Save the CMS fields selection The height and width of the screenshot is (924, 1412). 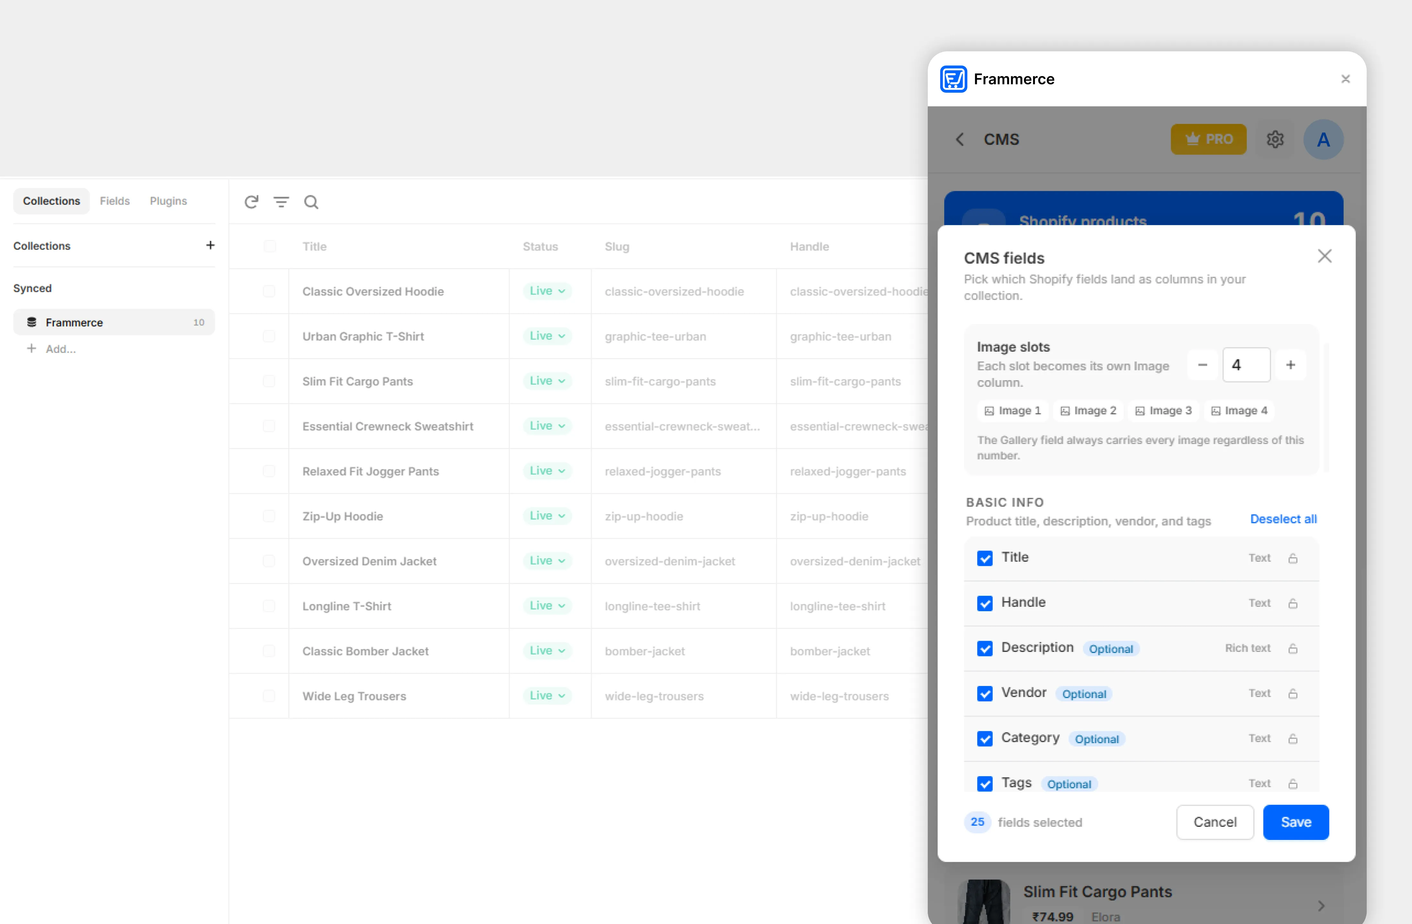tap(1296, 822)
